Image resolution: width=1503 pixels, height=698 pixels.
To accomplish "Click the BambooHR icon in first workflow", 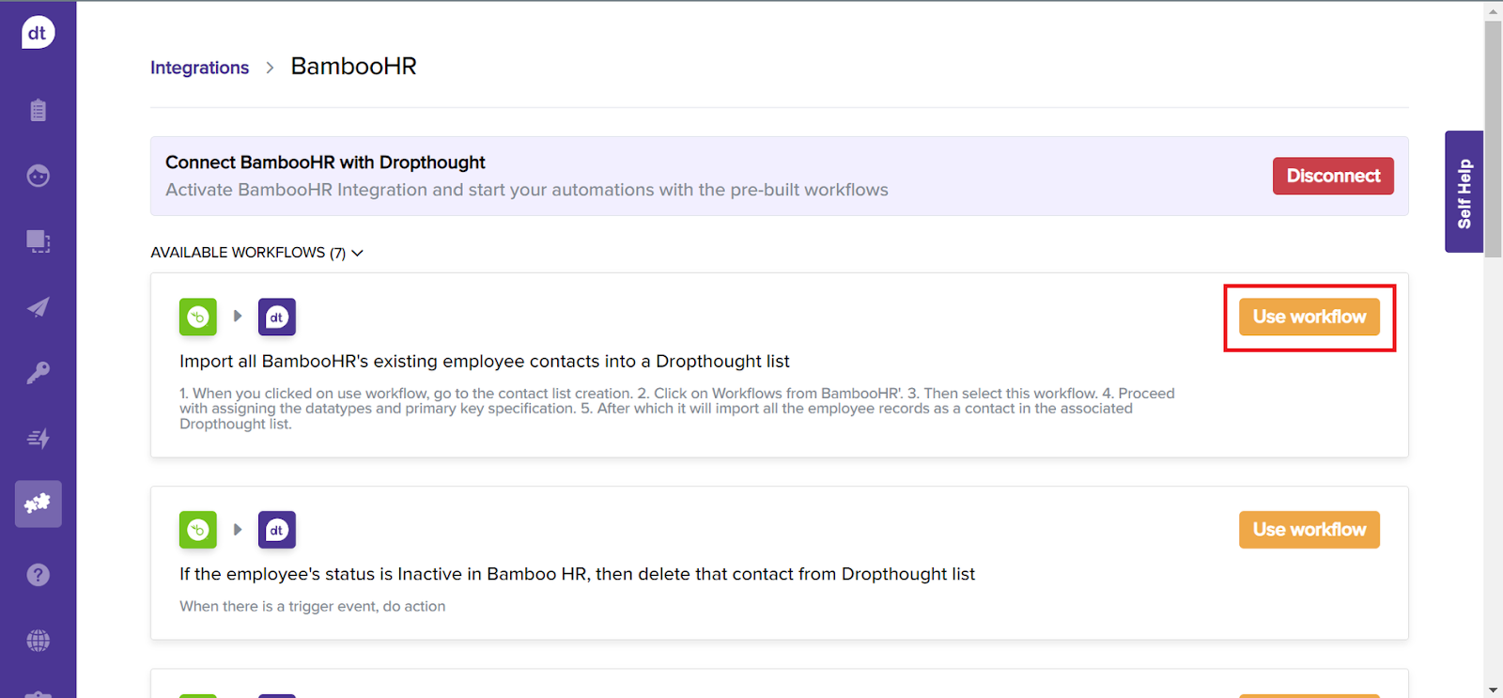I will [x=198, y=318].
